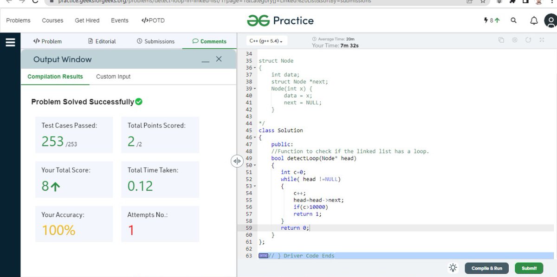Open the Events nav link
The height and width of the screenshot is (277, 557).
coord(120,20)
